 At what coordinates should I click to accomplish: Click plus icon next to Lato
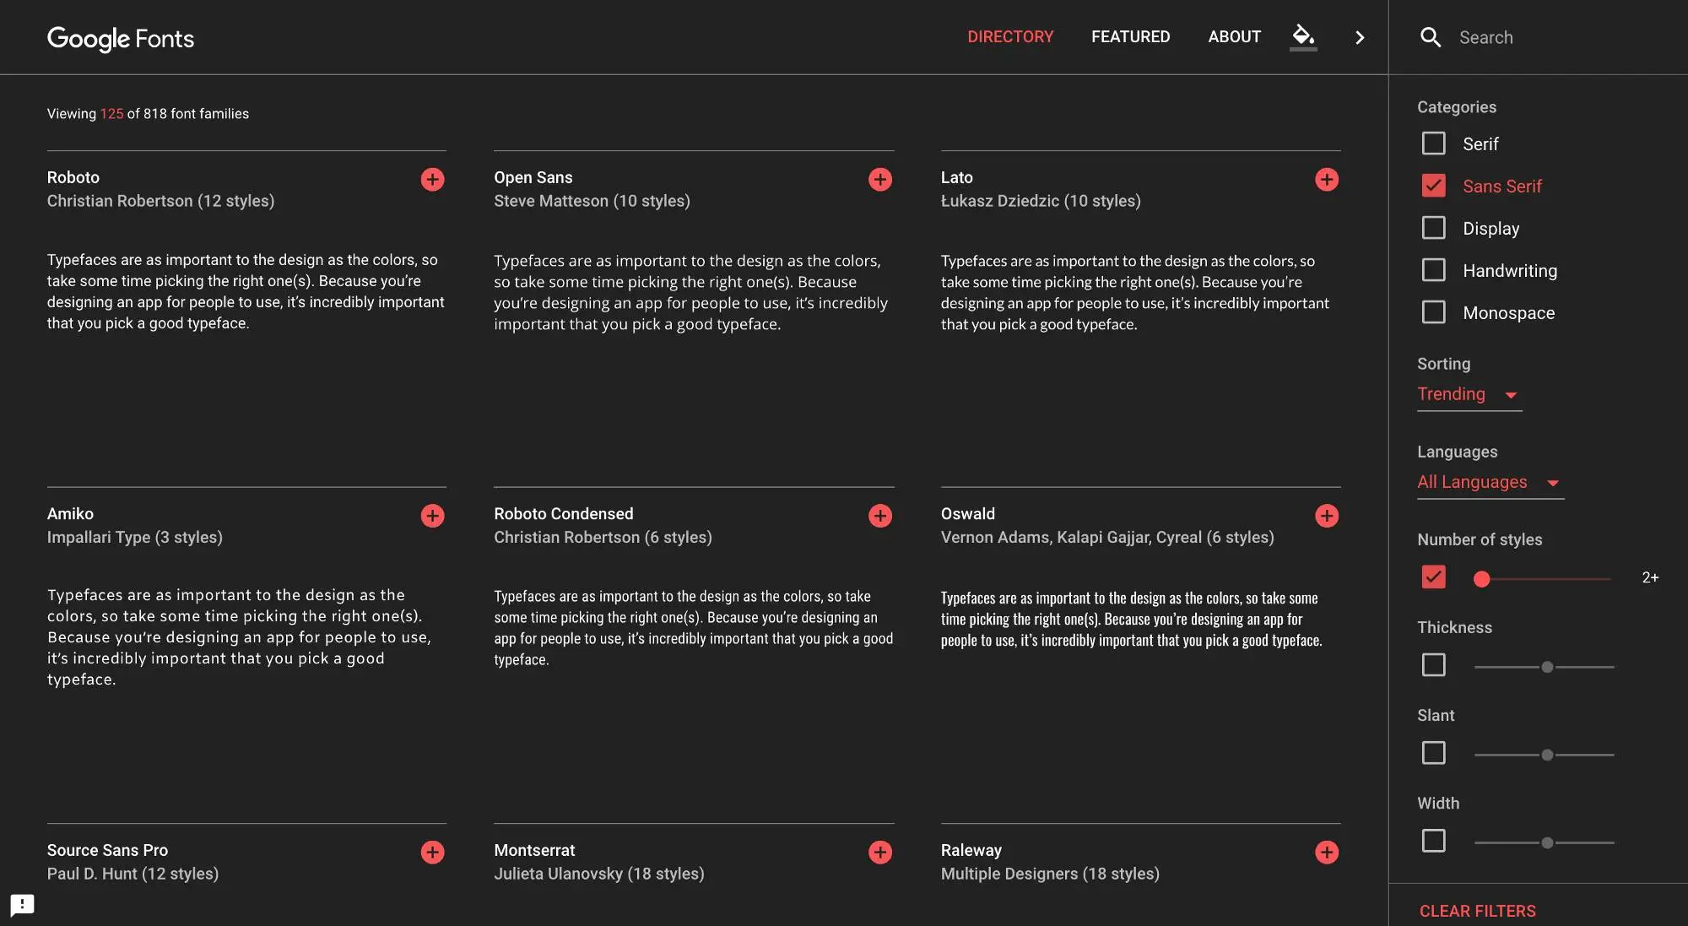coord(1326,179)
